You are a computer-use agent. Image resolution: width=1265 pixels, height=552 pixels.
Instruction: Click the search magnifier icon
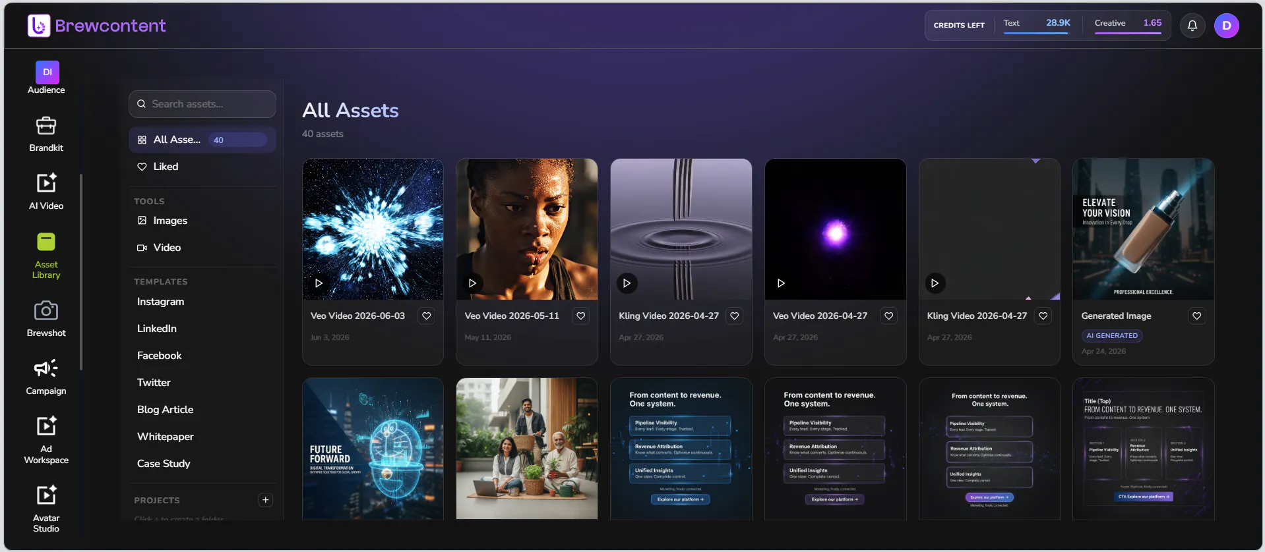[141, 104]
